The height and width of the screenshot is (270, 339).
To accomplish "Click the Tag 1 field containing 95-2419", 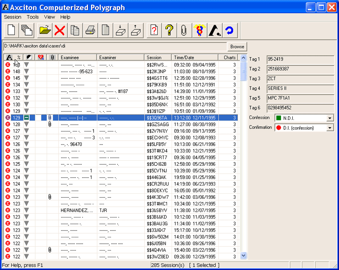I will pos(300,59).
